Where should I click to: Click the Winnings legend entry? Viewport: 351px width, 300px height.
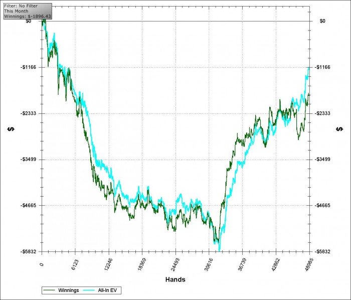(61, 290)
